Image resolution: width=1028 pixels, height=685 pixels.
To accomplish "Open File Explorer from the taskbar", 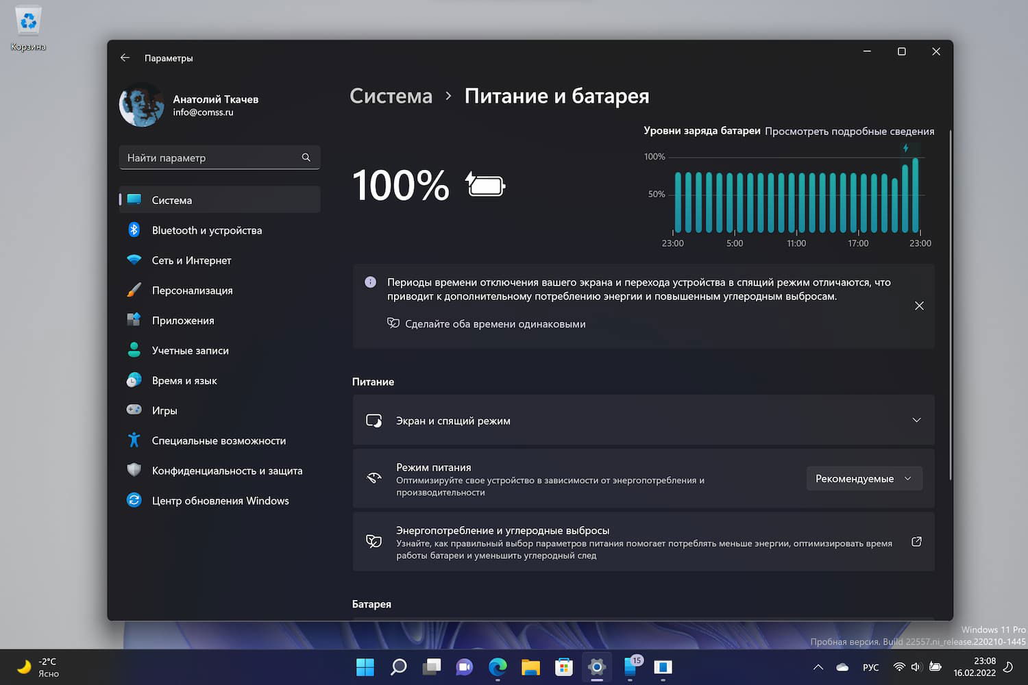I will pos(530,667).
